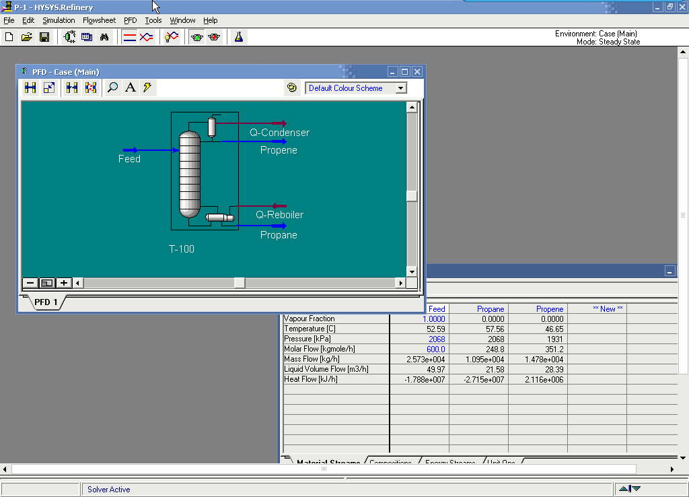The image size is (689, 497).
Task: Click the Propene stream label in PFD
Action: tap(279, 150)
